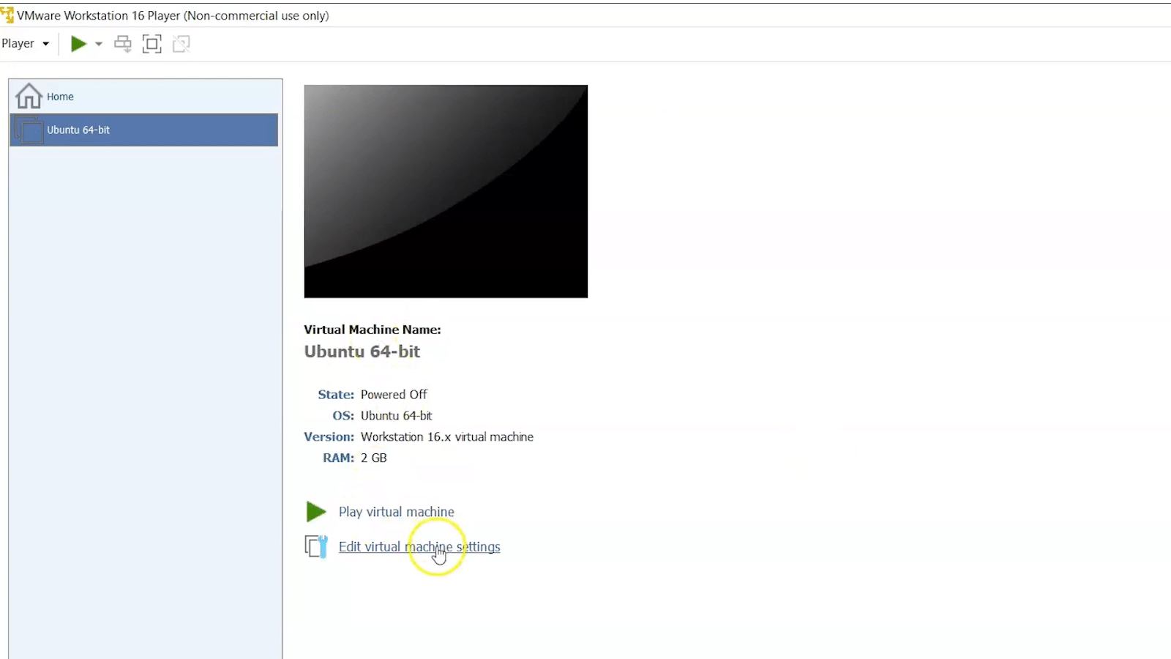Click Send Ctrl+Alt+Del toolbar icon
Image resolution: width=1171 pixels, height=659 pixels.
click(123, 44)
